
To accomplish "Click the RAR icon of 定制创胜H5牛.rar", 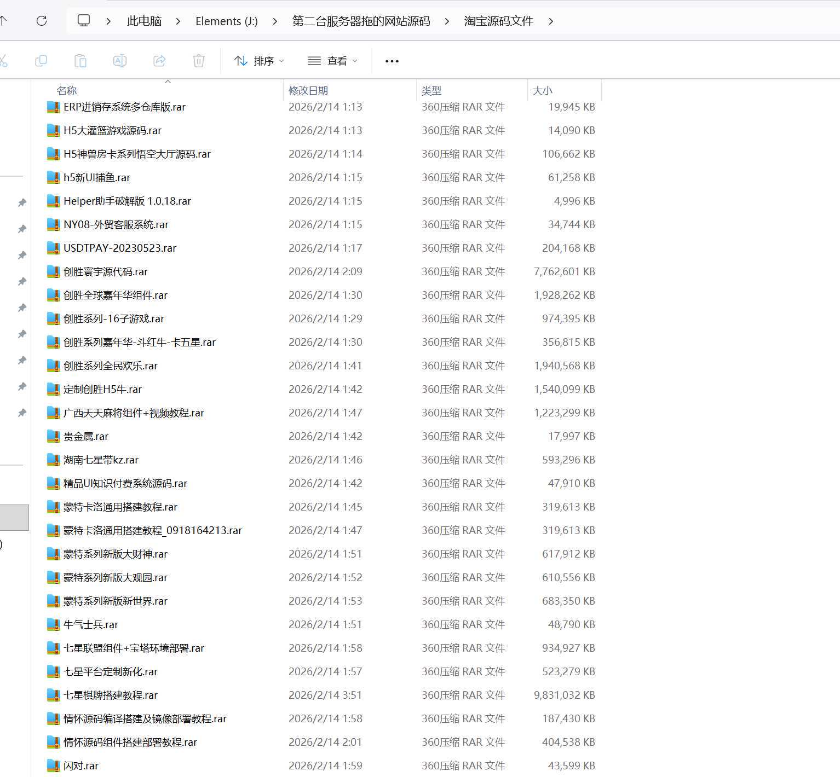I will click(53, 389).
